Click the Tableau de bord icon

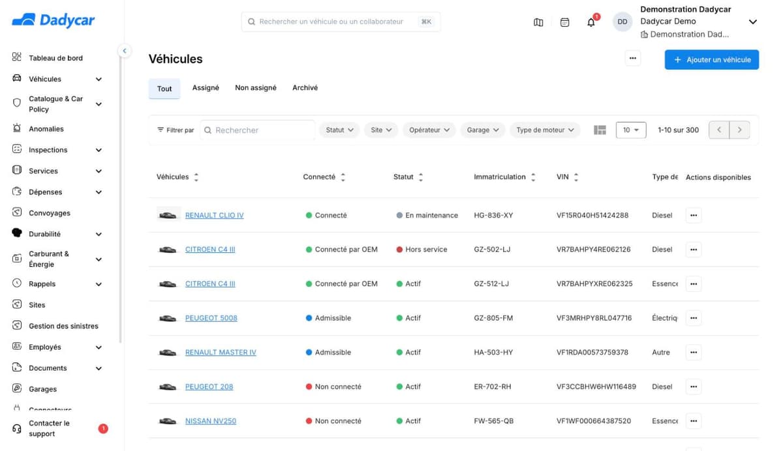pyautogui.click(x=17, y=57)
